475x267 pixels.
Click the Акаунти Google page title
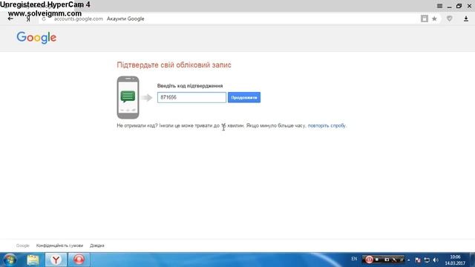tap(125, 19)
